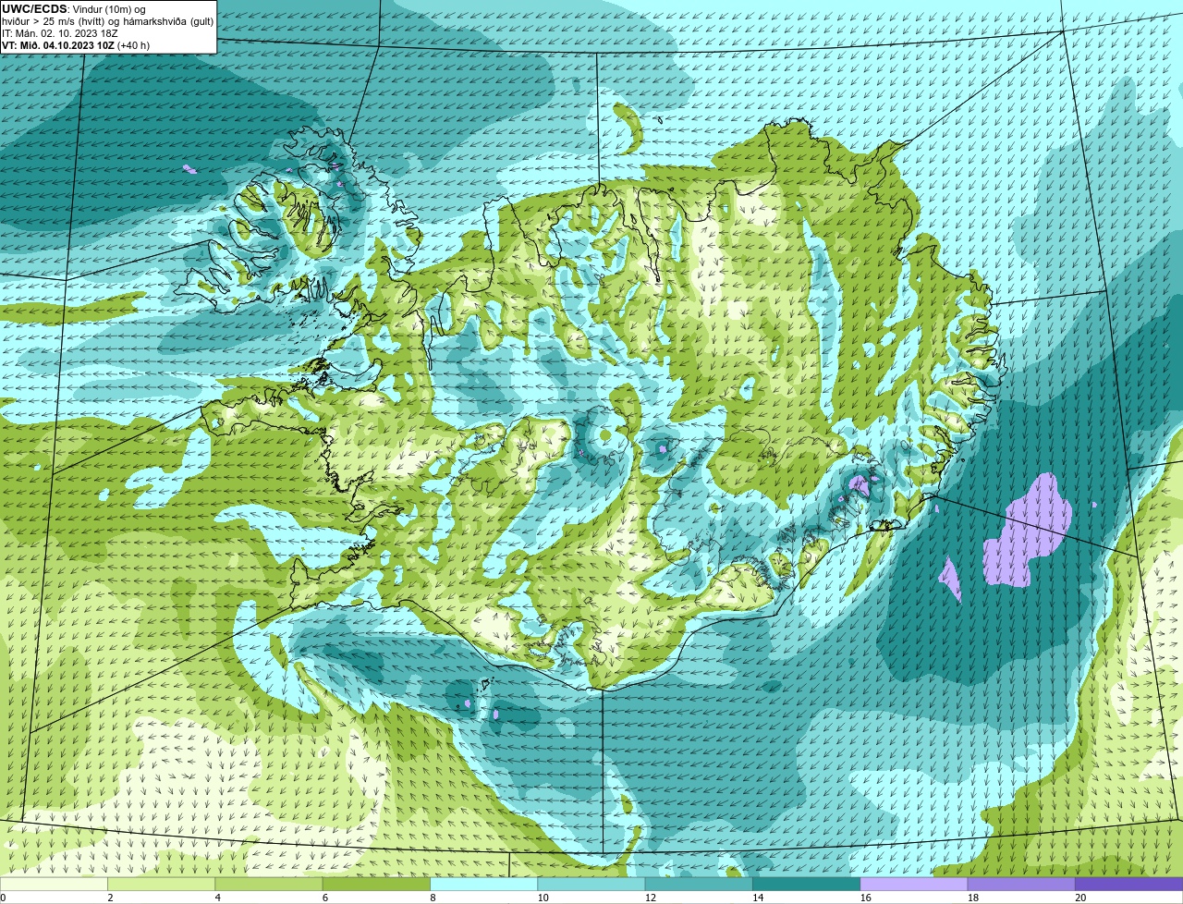Click the legend scale label "8"

tap(432, 898)
